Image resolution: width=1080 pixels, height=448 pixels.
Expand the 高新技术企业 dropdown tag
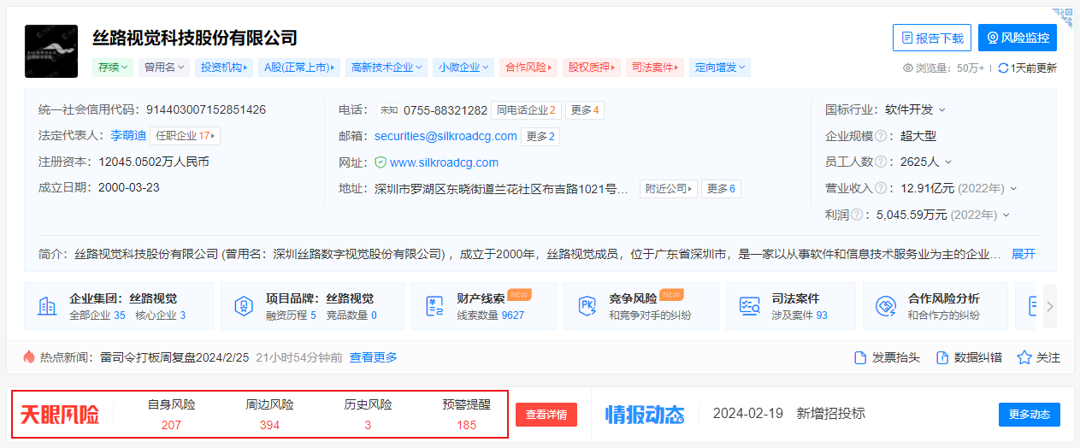[387, 67]
